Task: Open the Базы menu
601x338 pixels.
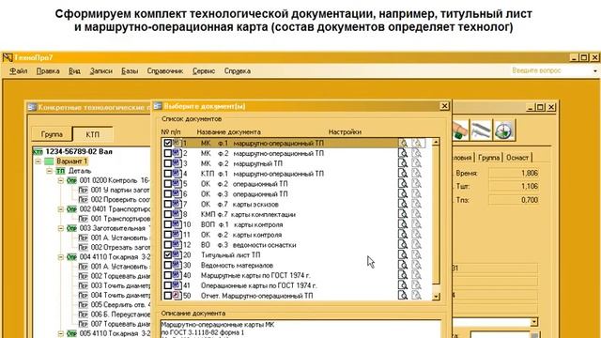Action: 130,71
